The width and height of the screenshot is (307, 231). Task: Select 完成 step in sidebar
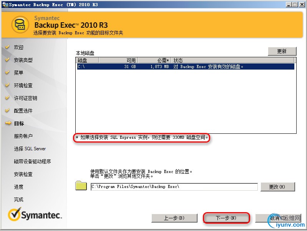click(18, 199)
